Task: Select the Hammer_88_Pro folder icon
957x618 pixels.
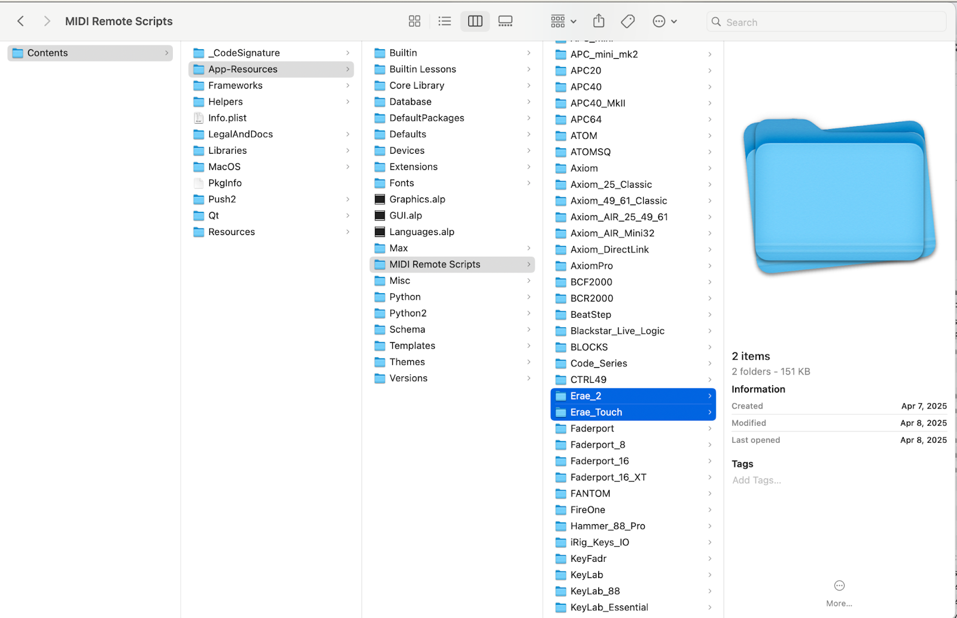Action: [x=561, y=526]
